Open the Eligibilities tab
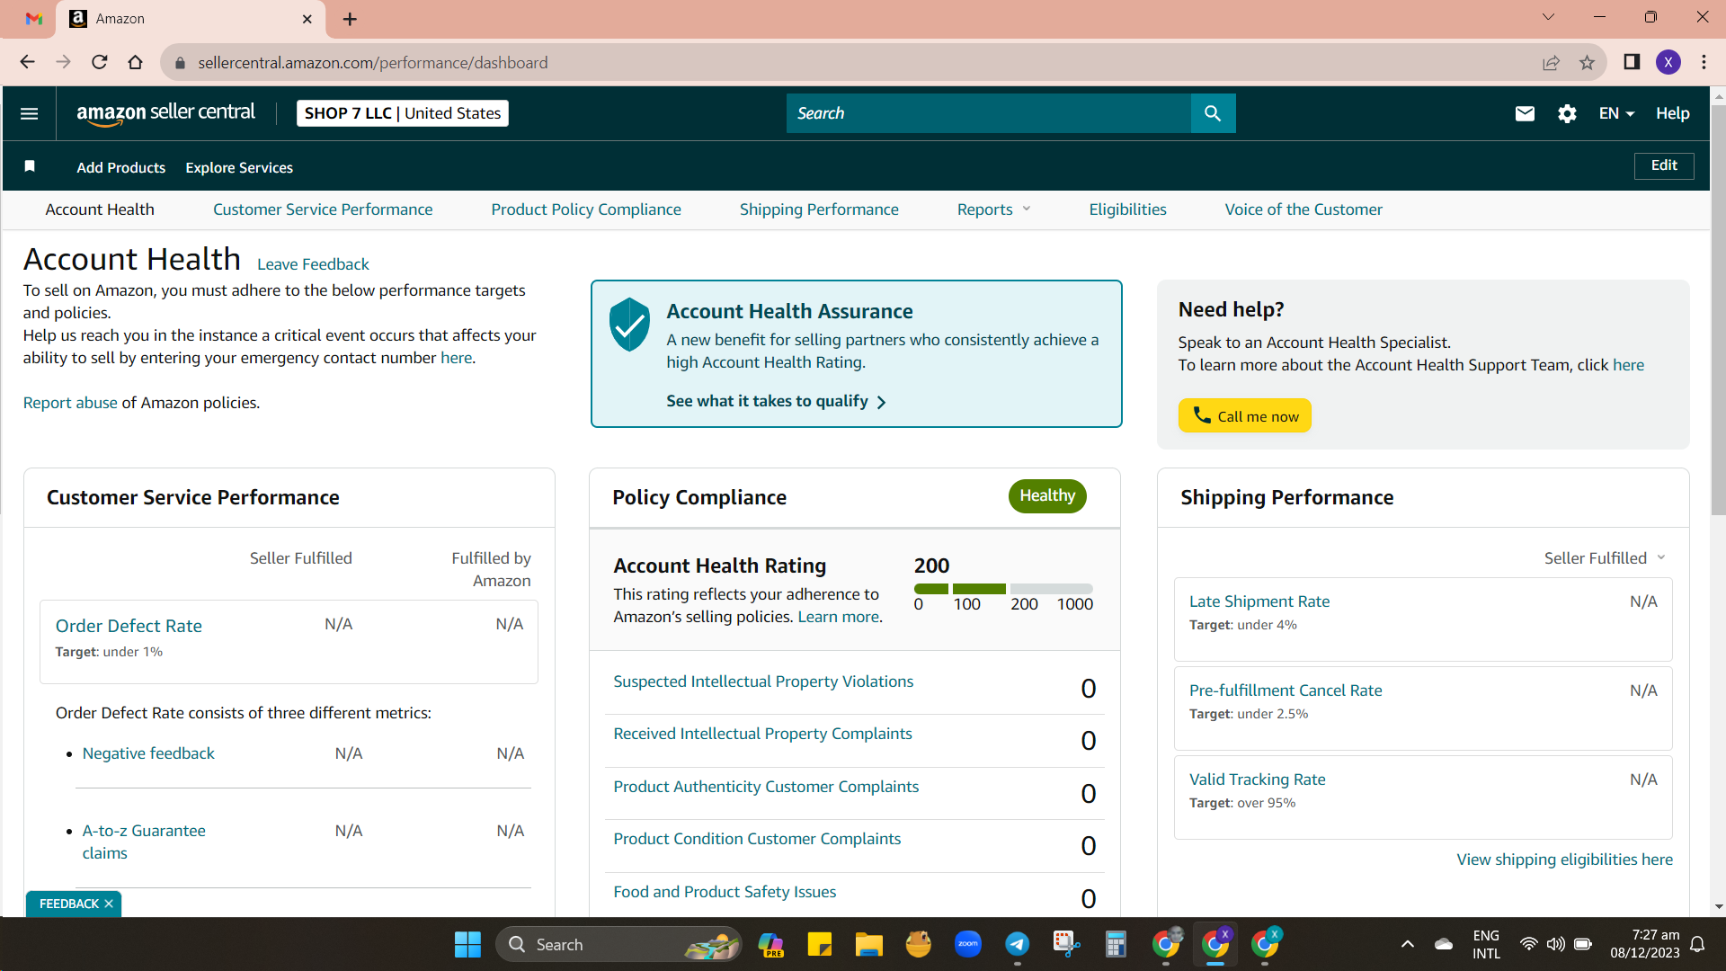Screen dimensions: 1726x971 coord(1127,209)
